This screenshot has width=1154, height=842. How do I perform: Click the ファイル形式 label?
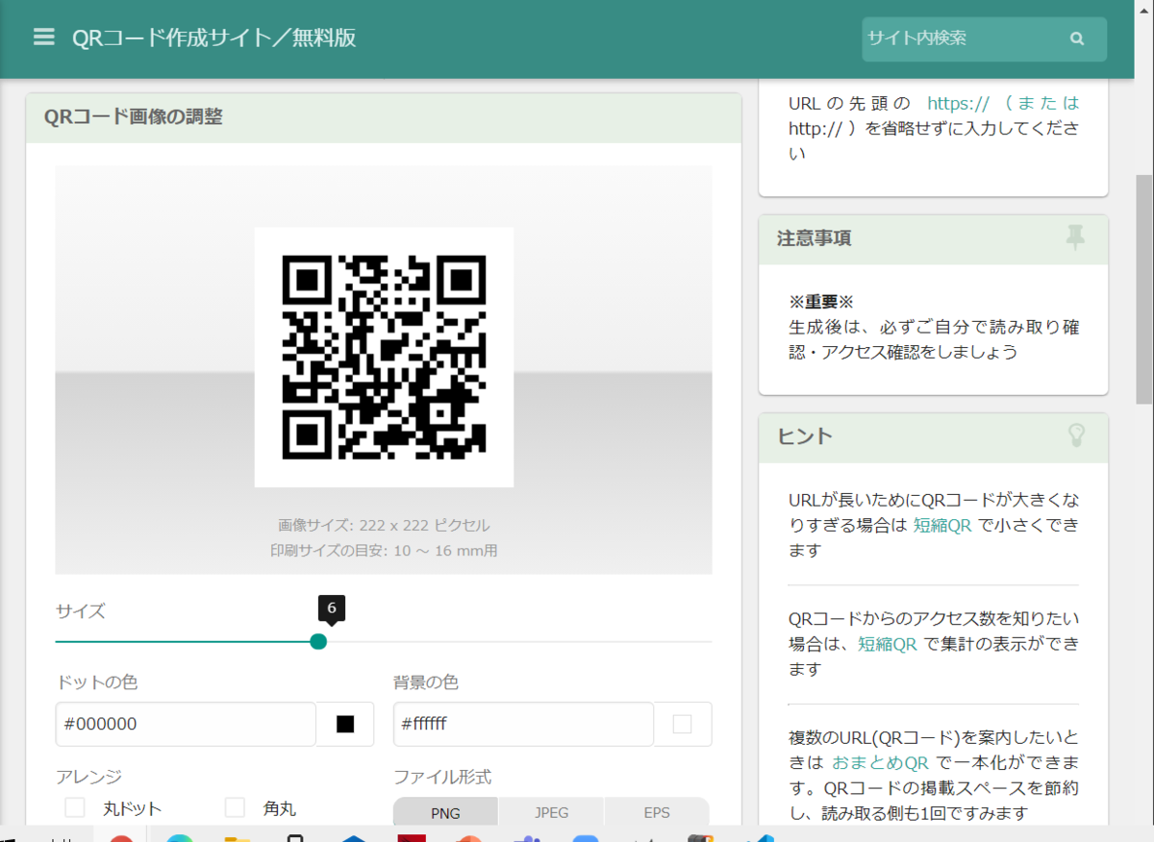point(442,777)
